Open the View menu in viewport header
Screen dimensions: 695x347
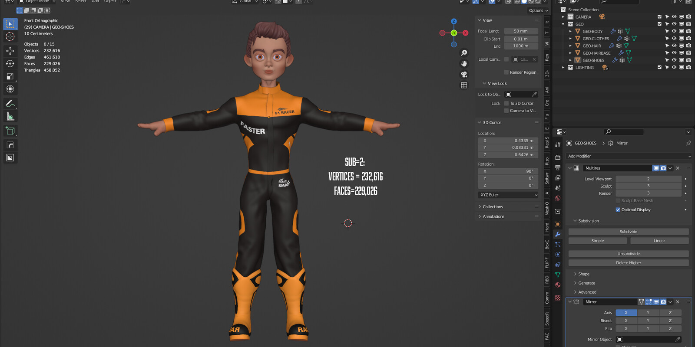click(65, 1)
